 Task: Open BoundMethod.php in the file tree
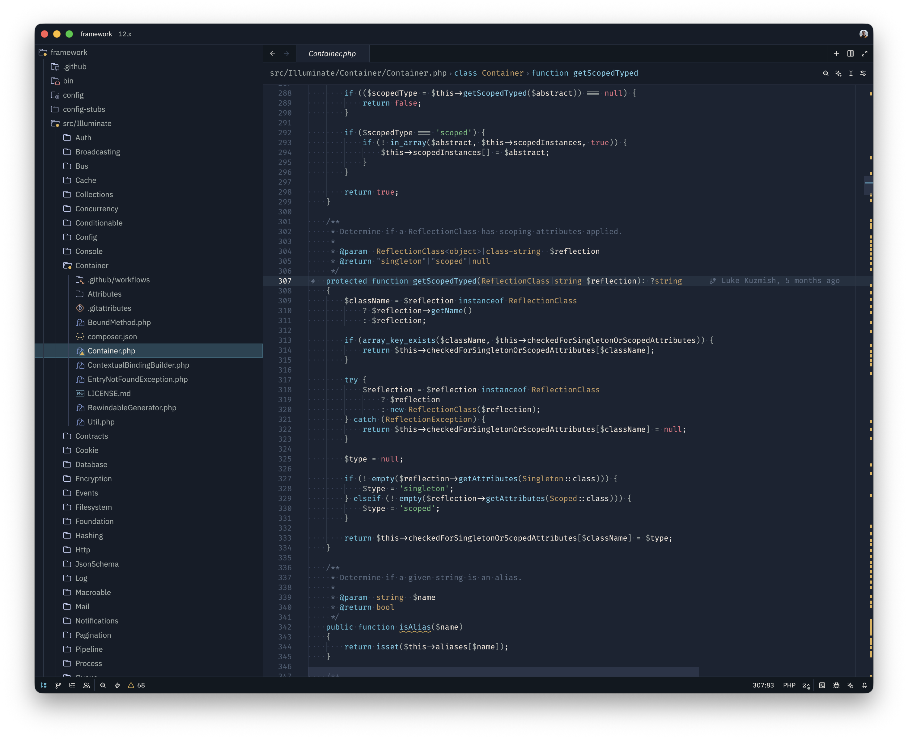(149, 322)
